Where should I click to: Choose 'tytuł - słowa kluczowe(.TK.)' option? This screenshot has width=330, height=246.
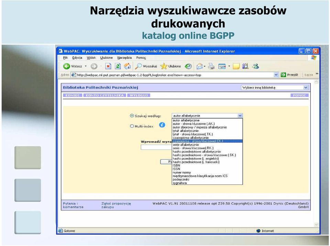(207, 134)
